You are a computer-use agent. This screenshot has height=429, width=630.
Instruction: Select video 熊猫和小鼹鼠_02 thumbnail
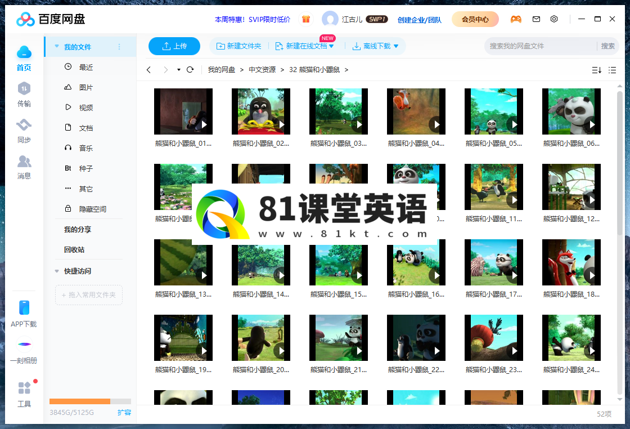pyautogui.click(x=261, y=111)
